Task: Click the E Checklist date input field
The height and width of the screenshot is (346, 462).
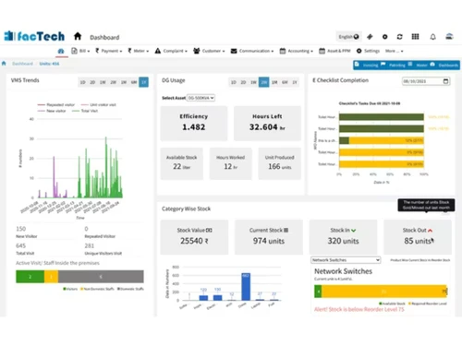Action: pos(427,81)
